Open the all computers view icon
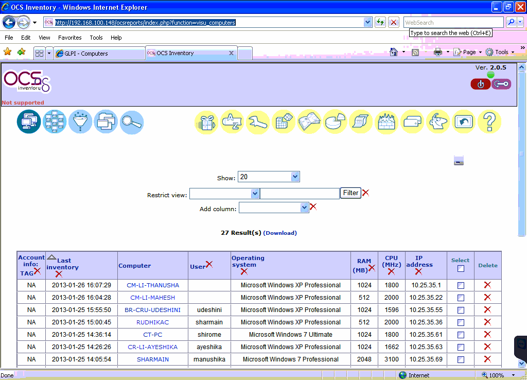Viewport: 527px width, 380px height. (x=29, y=122)
